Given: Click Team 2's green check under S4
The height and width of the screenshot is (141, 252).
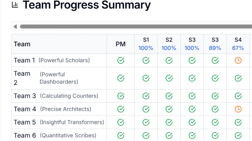Looking at the screenshot, I should tap(238, 78).
